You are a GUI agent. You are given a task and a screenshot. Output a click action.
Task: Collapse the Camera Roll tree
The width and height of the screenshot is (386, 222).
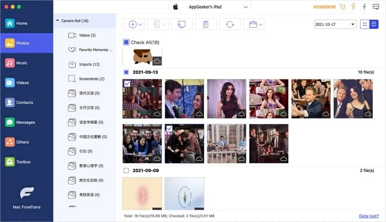[58, 20]
